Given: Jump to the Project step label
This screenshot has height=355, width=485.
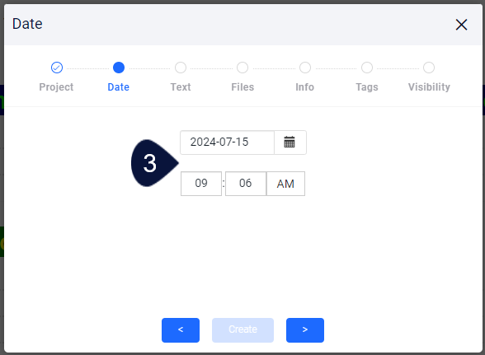Looking at the screenshot, I should tap(56, 87).
